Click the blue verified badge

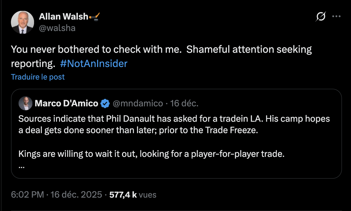click(x=105, y=103)
